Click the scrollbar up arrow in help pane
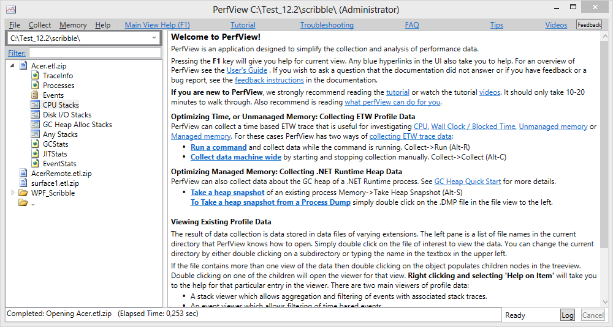The width and height of the screenshot is (613, 327). 605,36
